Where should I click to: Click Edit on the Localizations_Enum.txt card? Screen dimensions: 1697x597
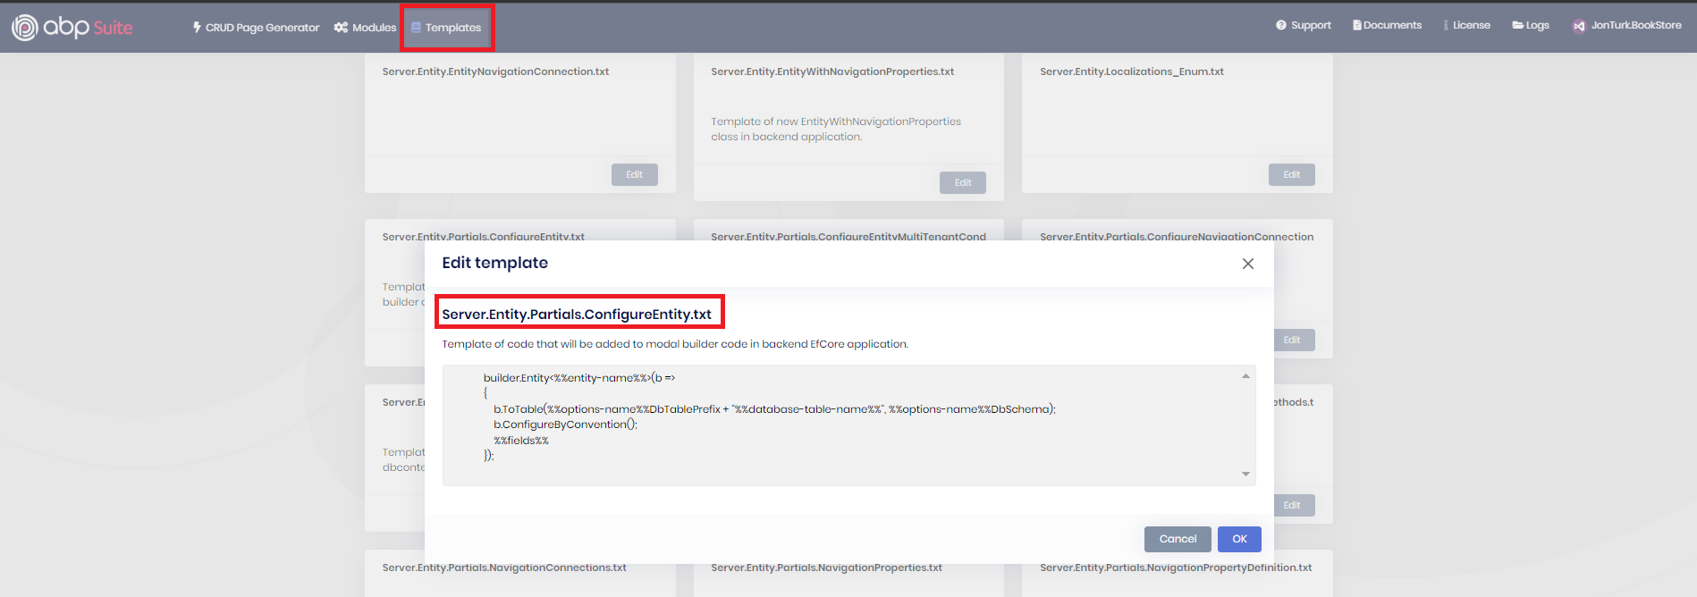[x=1291, y=174]
